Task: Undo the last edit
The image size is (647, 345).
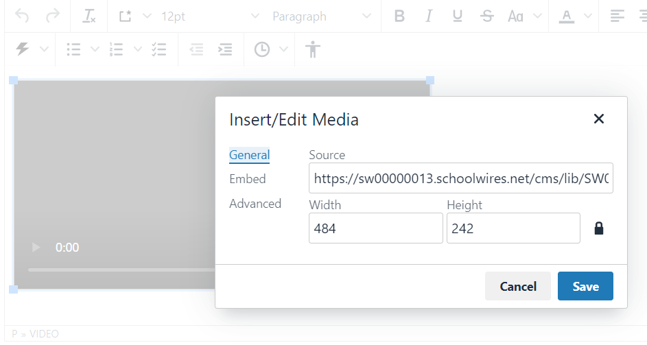Action: tap(22, 16)
